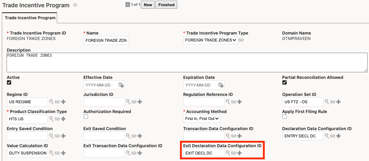Click into the Description text area

point(187,63)
